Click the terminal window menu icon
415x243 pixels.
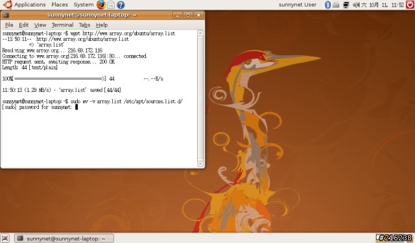click(x=6, y=15)
